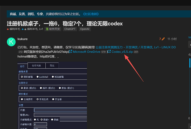This screenshot has height=129, width=191.
Task: Click the external-link icon before Codex_v5.5.zip
Action: click(x=109, y=51)
